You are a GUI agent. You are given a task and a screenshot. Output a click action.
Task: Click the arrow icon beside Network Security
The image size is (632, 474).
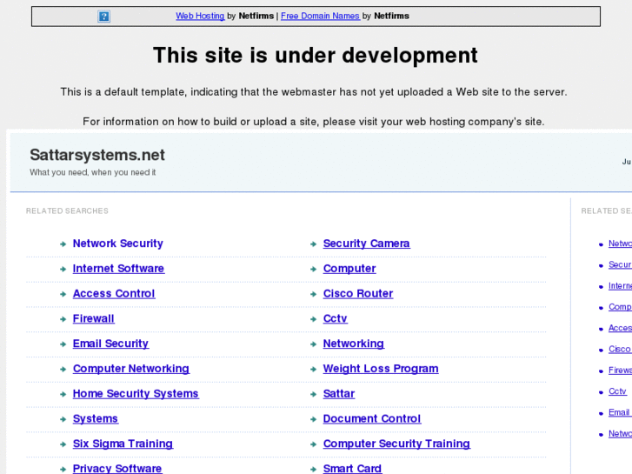point(63,244)
